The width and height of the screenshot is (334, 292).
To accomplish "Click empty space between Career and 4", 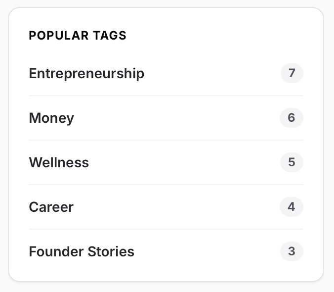I will pyautogui.click(x=178, y=207).
